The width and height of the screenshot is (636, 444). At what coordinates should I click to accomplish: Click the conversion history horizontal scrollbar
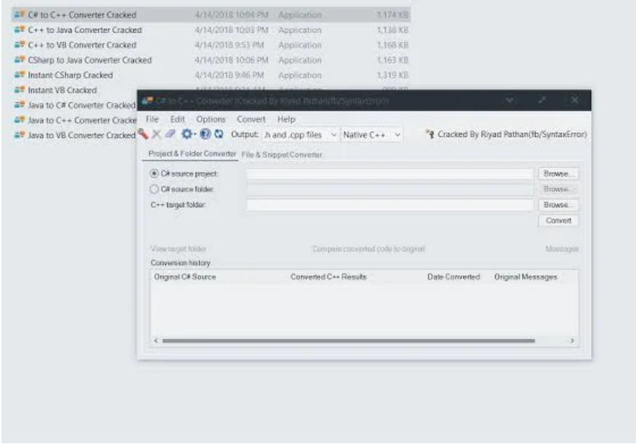348,341
